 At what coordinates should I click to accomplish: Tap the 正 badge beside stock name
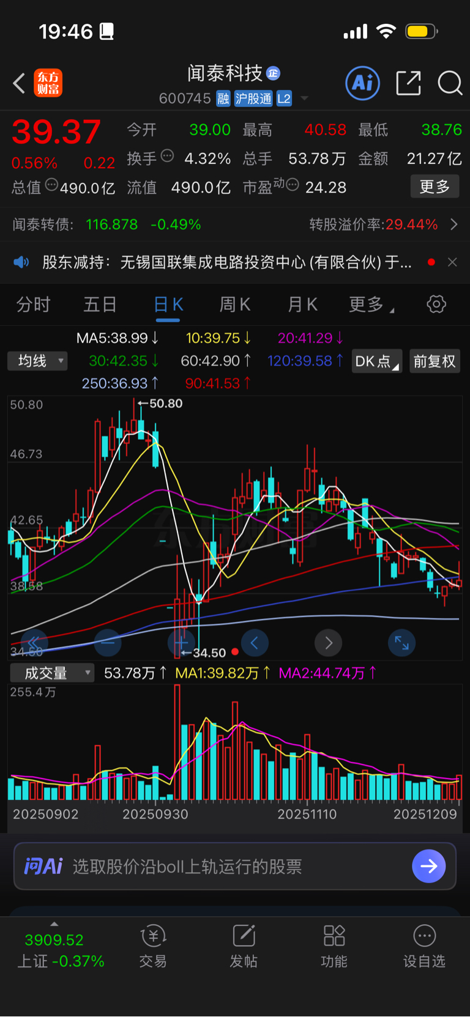coord(274,73)
